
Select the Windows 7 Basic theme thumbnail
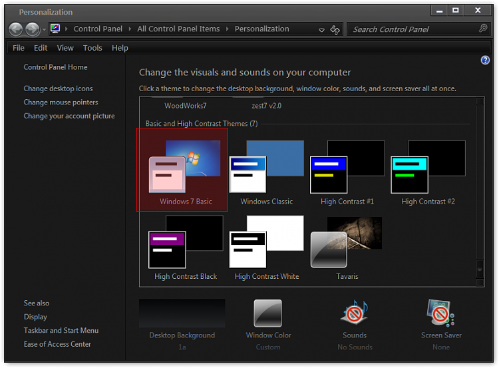[x=184, y=167]
